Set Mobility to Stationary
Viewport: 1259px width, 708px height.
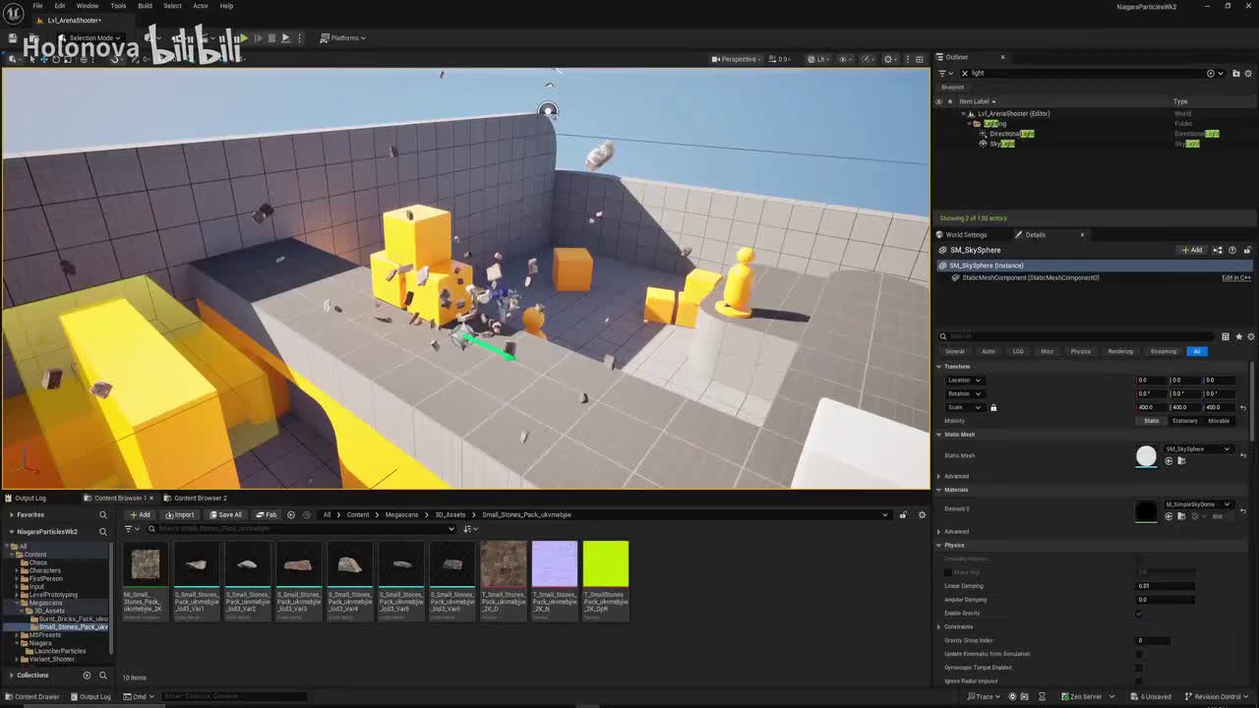coord(1184,421)
